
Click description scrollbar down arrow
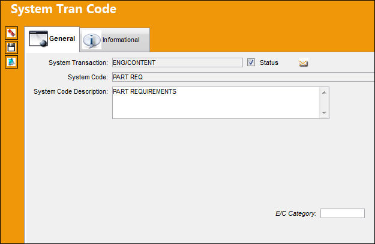click(324, 112)
